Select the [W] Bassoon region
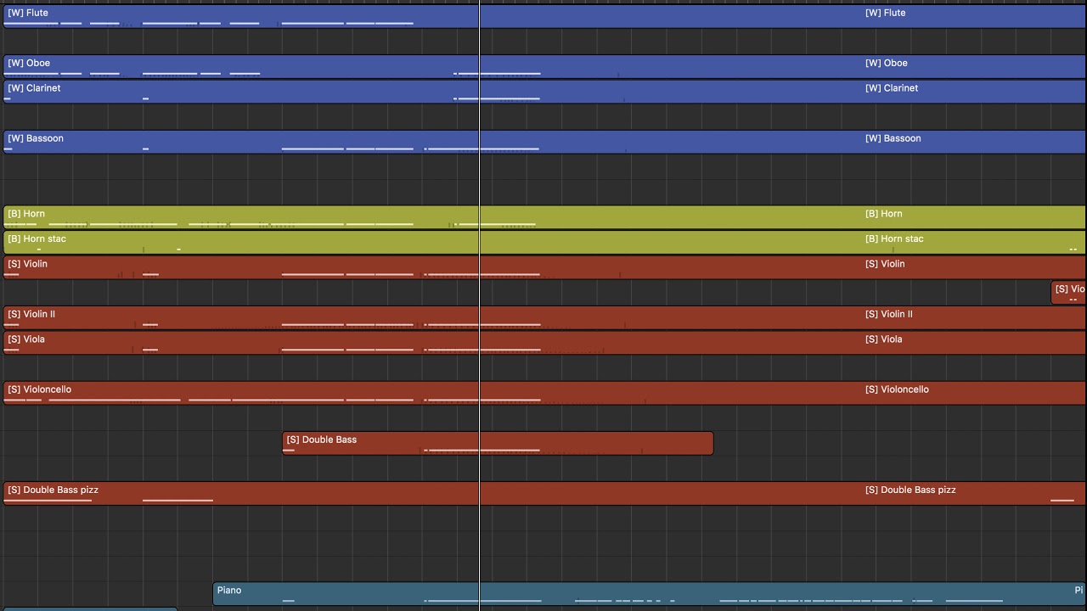Screen dimensions: 1087x611 pyautogui.click(x=544, y=142)
